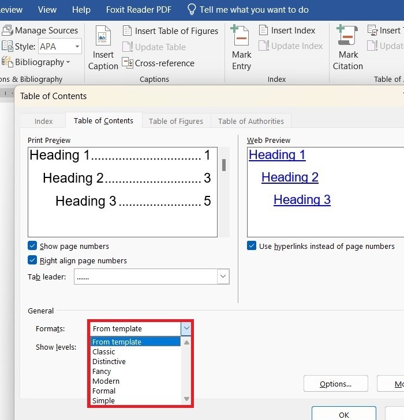Click the Bibliography icon in ribbon

[x=8, y=62]
